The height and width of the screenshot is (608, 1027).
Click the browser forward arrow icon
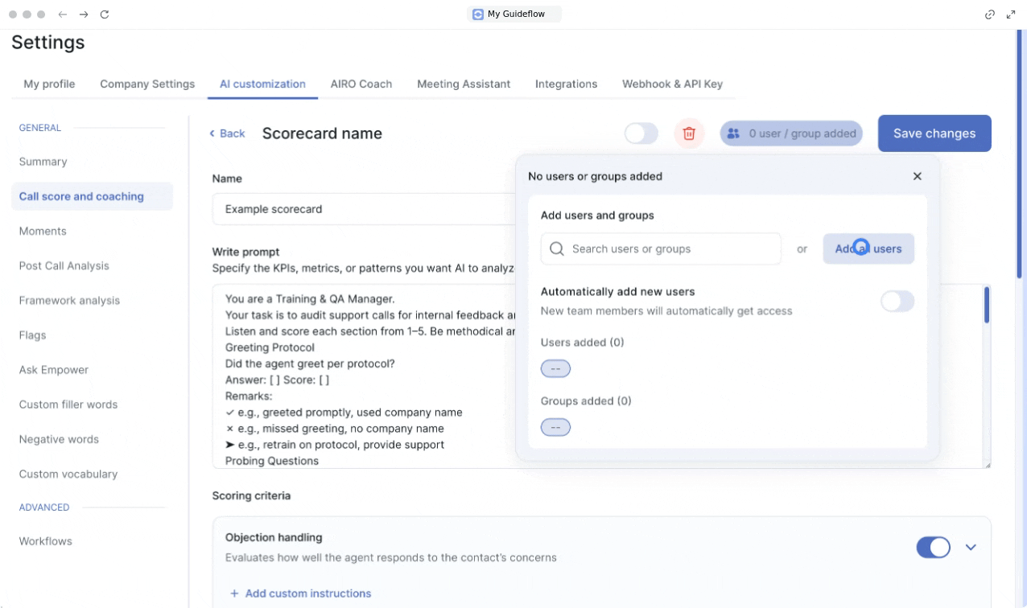(x=84, y=14)
